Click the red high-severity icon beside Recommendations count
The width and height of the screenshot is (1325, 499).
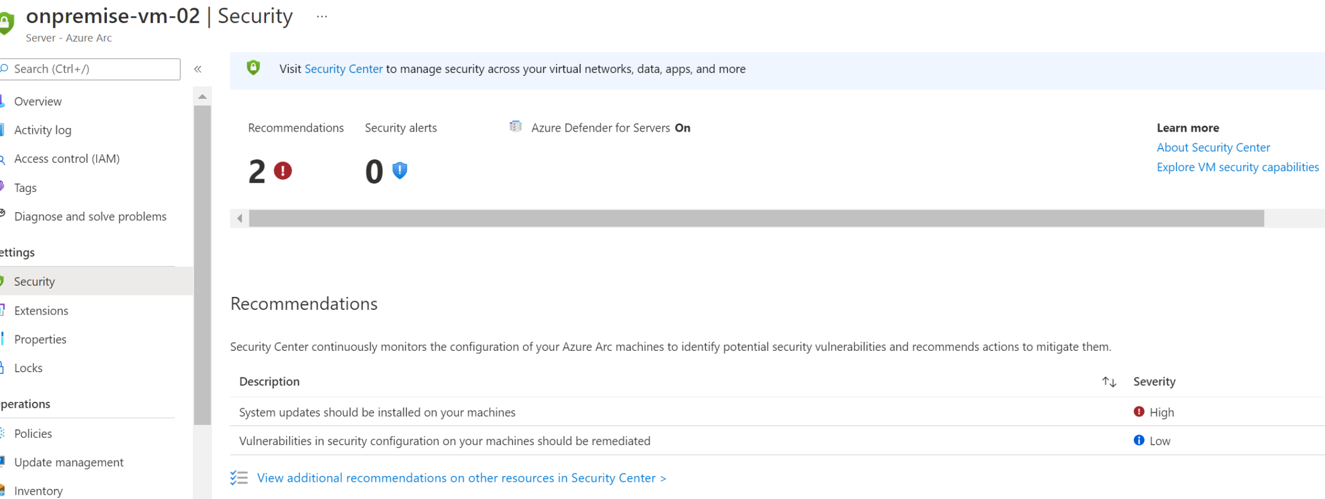coord(283,171)
